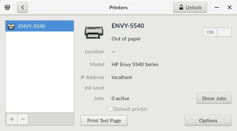Click the Jobs label
237x131 pixels.
tap(99, 99)
